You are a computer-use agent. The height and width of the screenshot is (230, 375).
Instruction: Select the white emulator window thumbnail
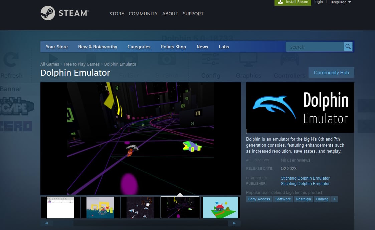tap(60, 207)
